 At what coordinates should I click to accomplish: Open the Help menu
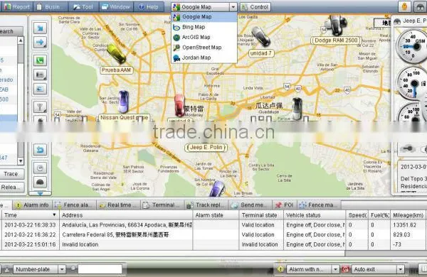pos(149,7)
